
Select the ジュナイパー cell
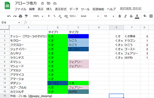click(28, 49)
